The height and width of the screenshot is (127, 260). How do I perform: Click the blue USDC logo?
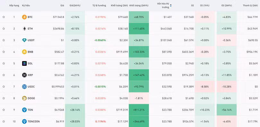click(24, 87)
